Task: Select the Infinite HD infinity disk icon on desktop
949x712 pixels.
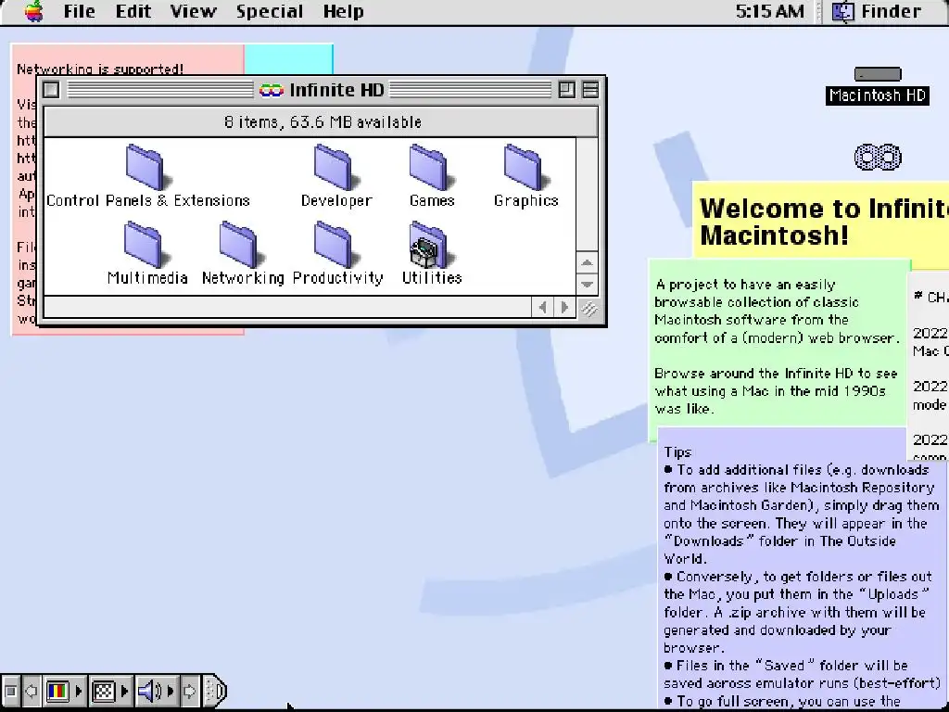Action: (878, 158)
